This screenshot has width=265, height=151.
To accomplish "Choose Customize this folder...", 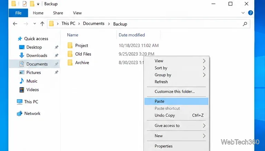I will tap(176, 92).
